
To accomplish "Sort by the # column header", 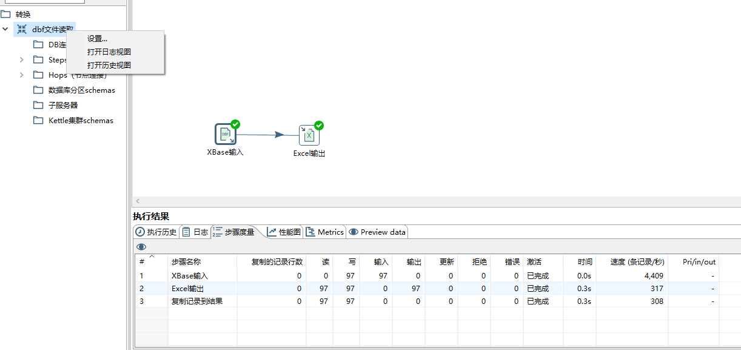I will pyautogui.click(x=152, y=262).
